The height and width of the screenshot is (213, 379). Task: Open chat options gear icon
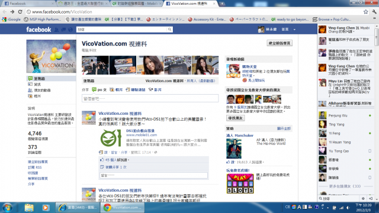pos(363,199)
